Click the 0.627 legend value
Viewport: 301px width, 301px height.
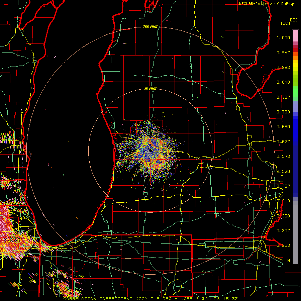[x=283, y=142]
